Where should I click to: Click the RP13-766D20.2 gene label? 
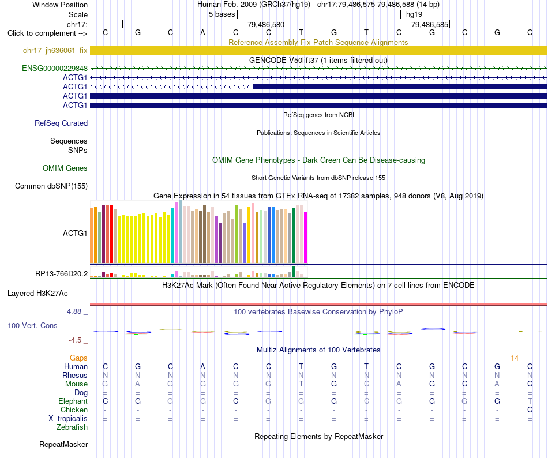(x=61, y=273)
